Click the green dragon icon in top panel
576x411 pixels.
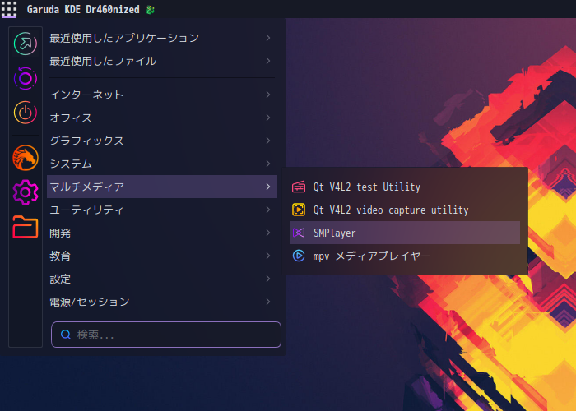click(150, 10)
